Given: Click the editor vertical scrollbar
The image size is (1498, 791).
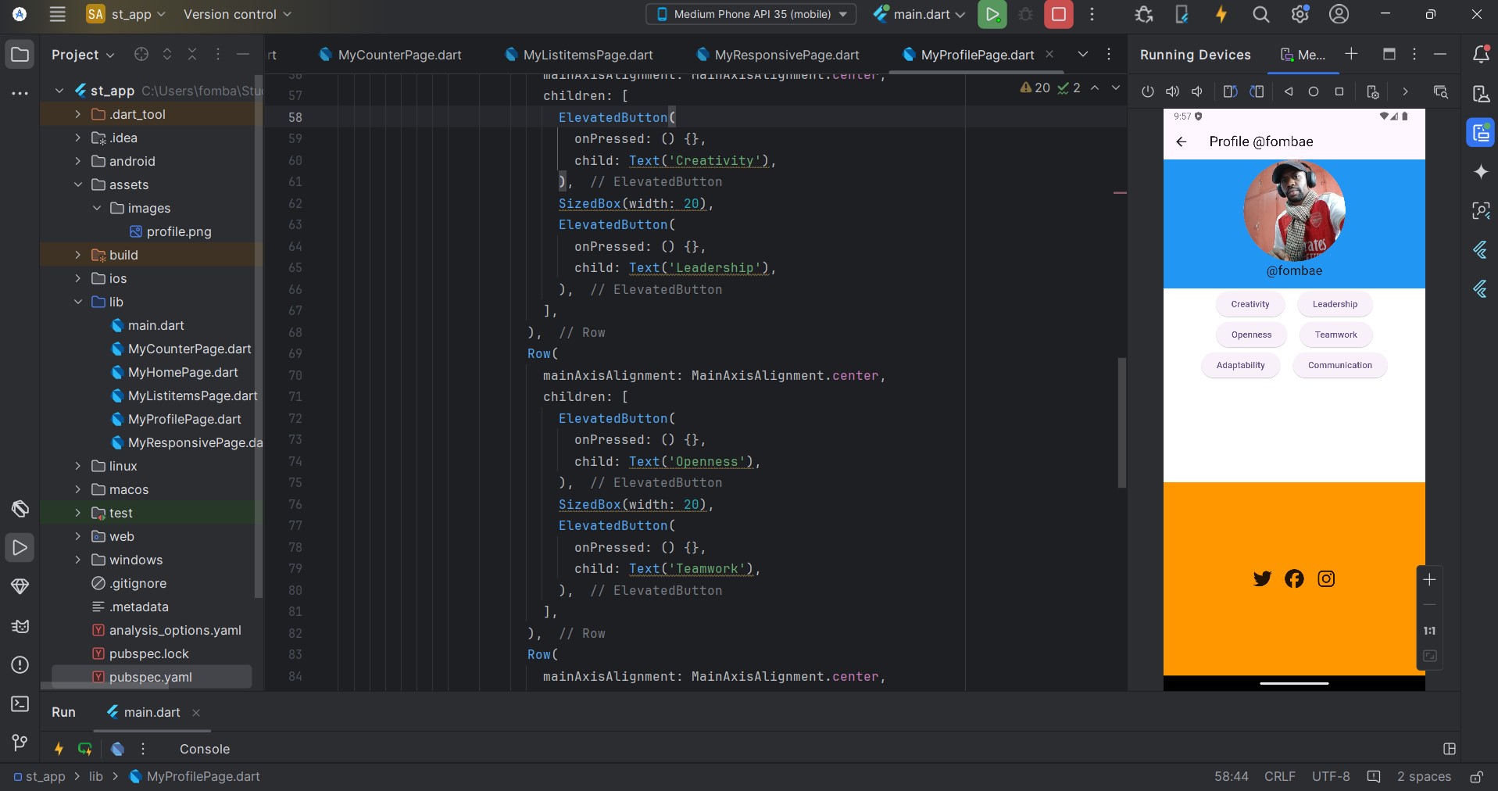Looking at the screenshot, I should [1121, 422].
